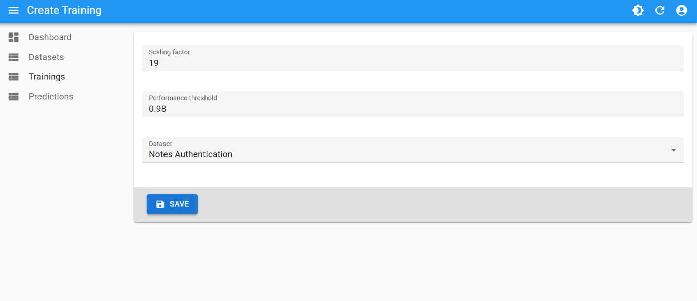Image resolution: width=697 pixels, height=301 pixels.
Task: Click the list icon beside Datasets
Action: (x=14, y=57)
